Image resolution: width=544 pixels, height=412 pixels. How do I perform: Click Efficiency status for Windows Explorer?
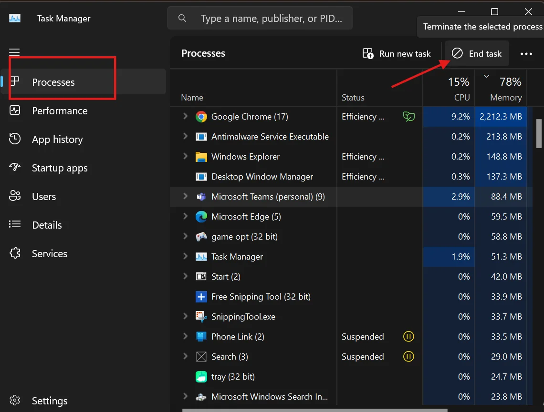[x=363, y=157]
